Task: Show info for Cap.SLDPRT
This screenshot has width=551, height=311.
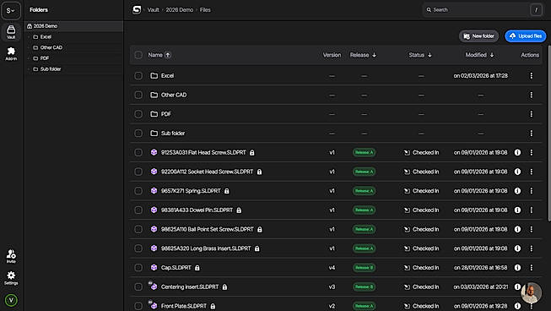Action: point(517,267)
